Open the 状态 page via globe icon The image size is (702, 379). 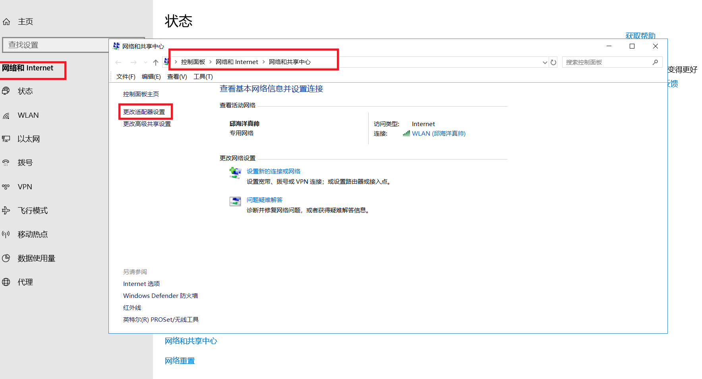pyautogui.click(x=6, y=91)
